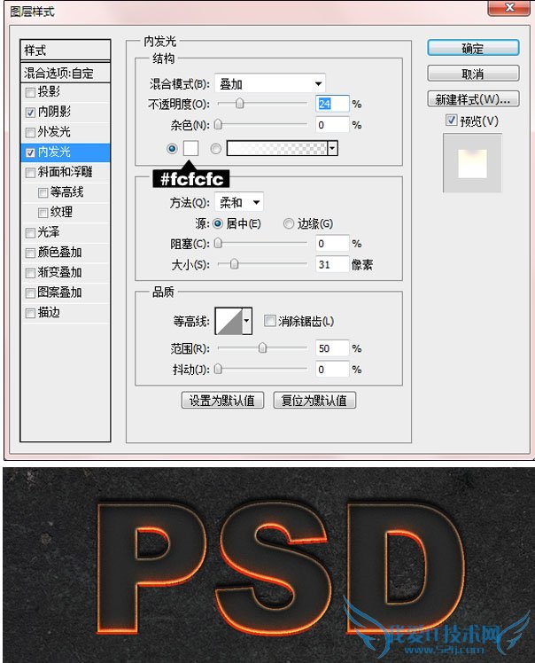Open the 方法 technique dropdown showing 柔和
This screenshot has height=663, width=535.
(239, 203)
